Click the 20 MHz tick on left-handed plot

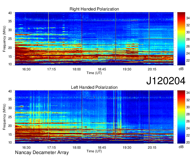click(x=10, y=126)
